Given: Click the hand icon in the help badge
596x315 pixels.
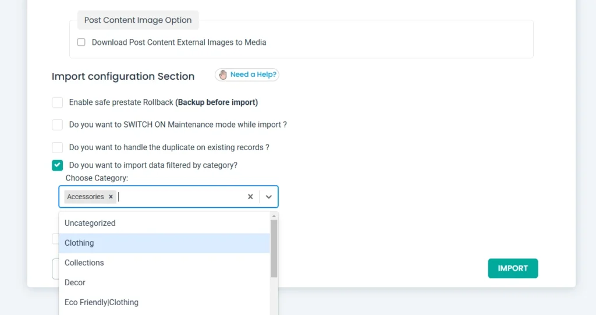Looking at the screenshot, I should pyautogui.click(x=223, y=75).
